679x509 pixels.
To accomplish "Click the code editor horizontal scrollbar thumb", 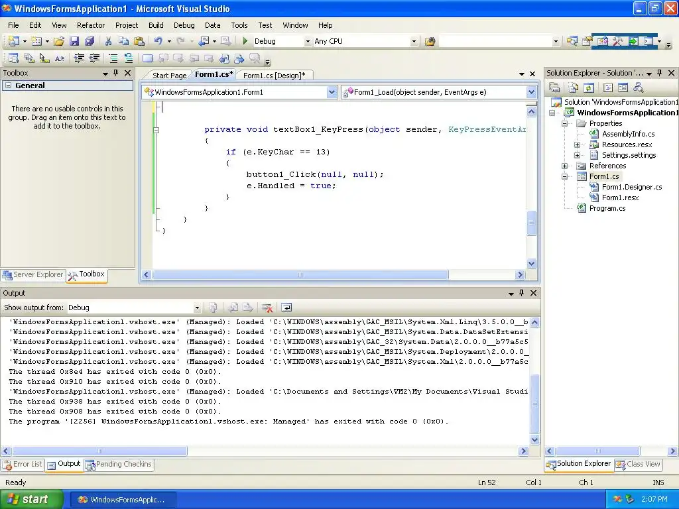I will [x=300, y=275].
